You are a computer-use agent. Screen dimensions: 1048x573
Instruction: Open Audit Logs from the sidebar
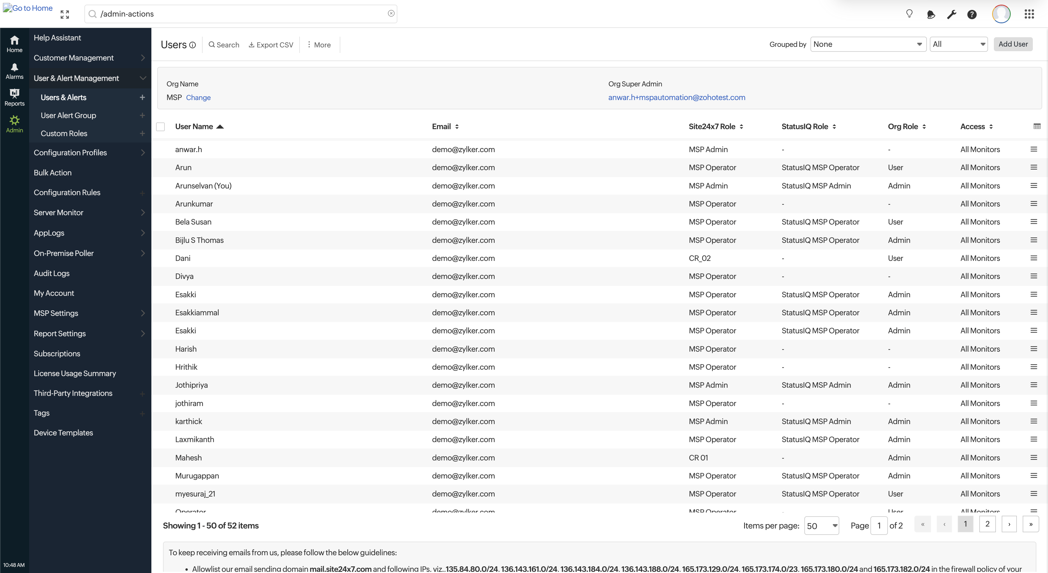click(52, 273)
